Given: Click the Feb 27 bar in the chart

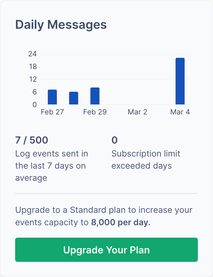Looking at the screenshot, I should point(52,97).
